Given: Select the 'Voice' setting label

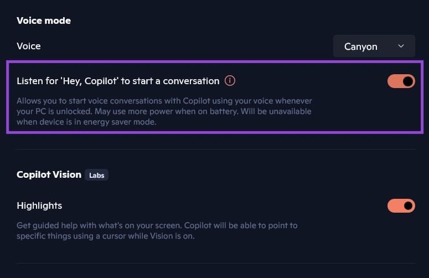Looking at the screenshot, I should tap(29, 46).
